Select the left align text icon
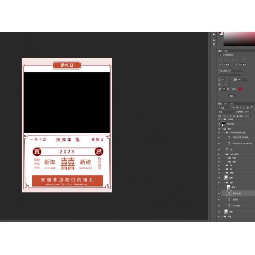The width and height of the screenshot is (255, 255). click(220, 89)
